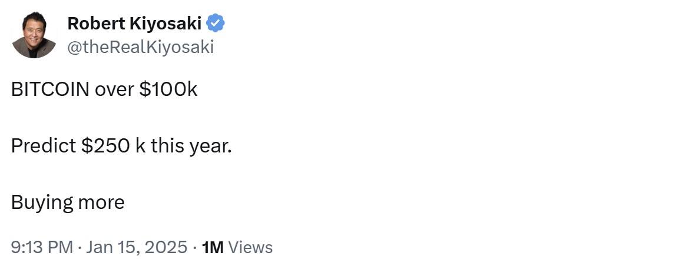Viewport: 686px width, 259px height.
Task: Click the PM part of the timestamp
Action: pyautogui.click(x=61, y=247)
